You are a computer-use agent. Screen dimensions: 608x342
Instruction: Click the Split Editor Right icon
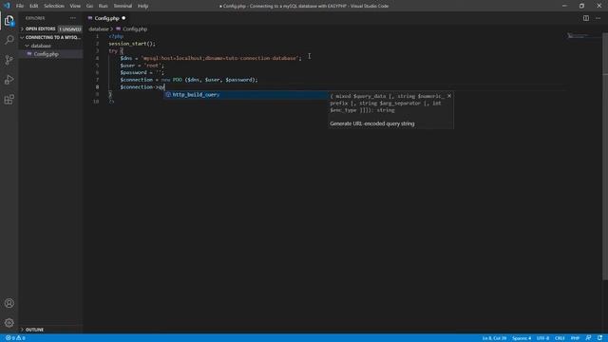pyautogui.click(x=586, y=18)
